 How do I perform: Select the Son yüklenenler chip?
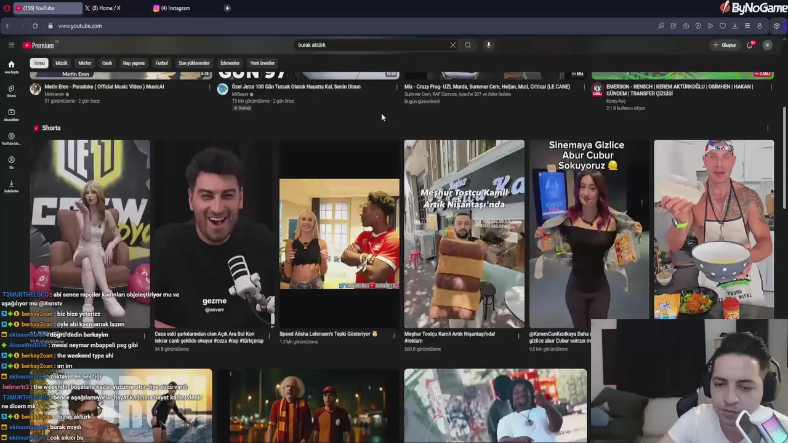pos(194,63)
